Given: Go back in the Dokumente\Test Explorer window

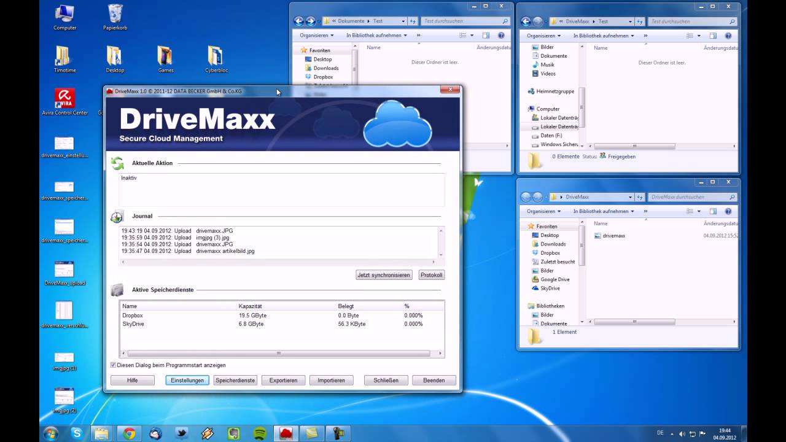Looking at the screenshot, I should [299, 21].
